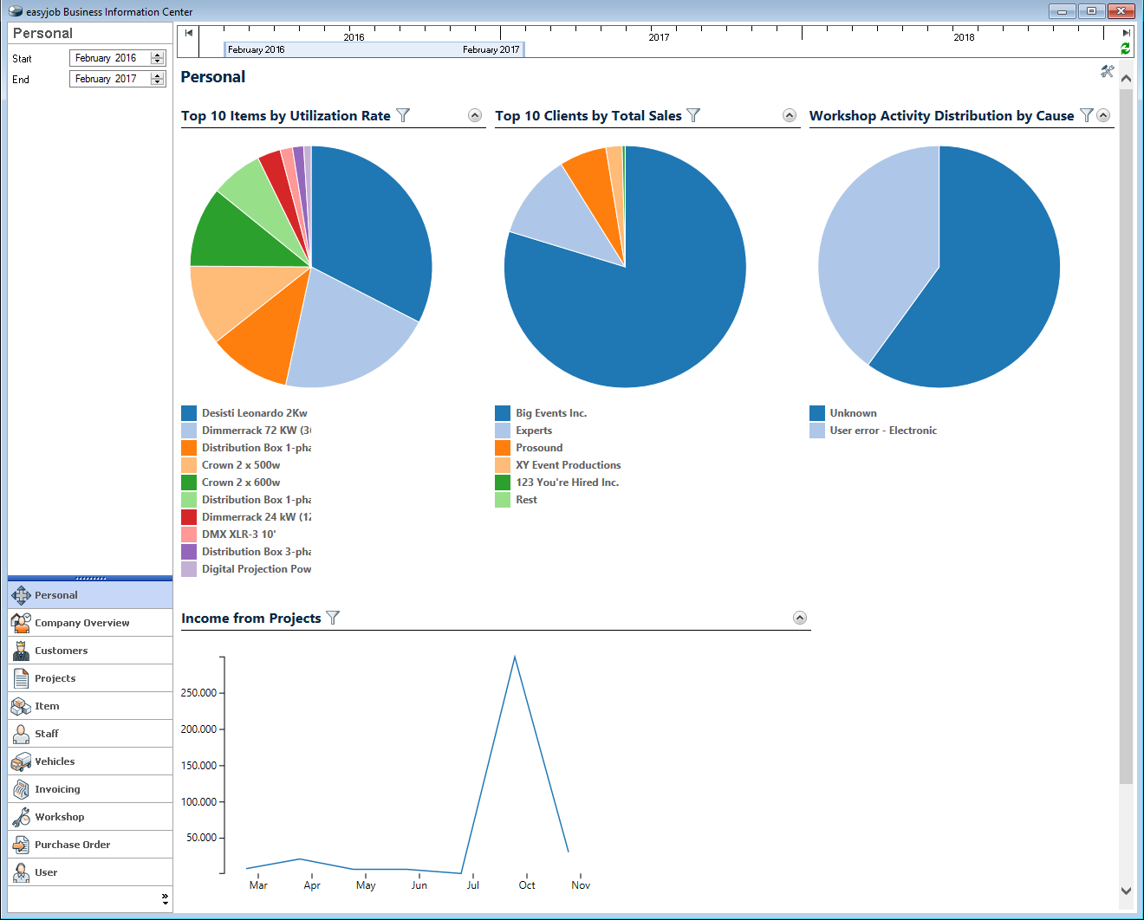Click Desisti Leonardo 2Kw legend color swatch
Screen dimensions: 1144x920
click(189, 413)
